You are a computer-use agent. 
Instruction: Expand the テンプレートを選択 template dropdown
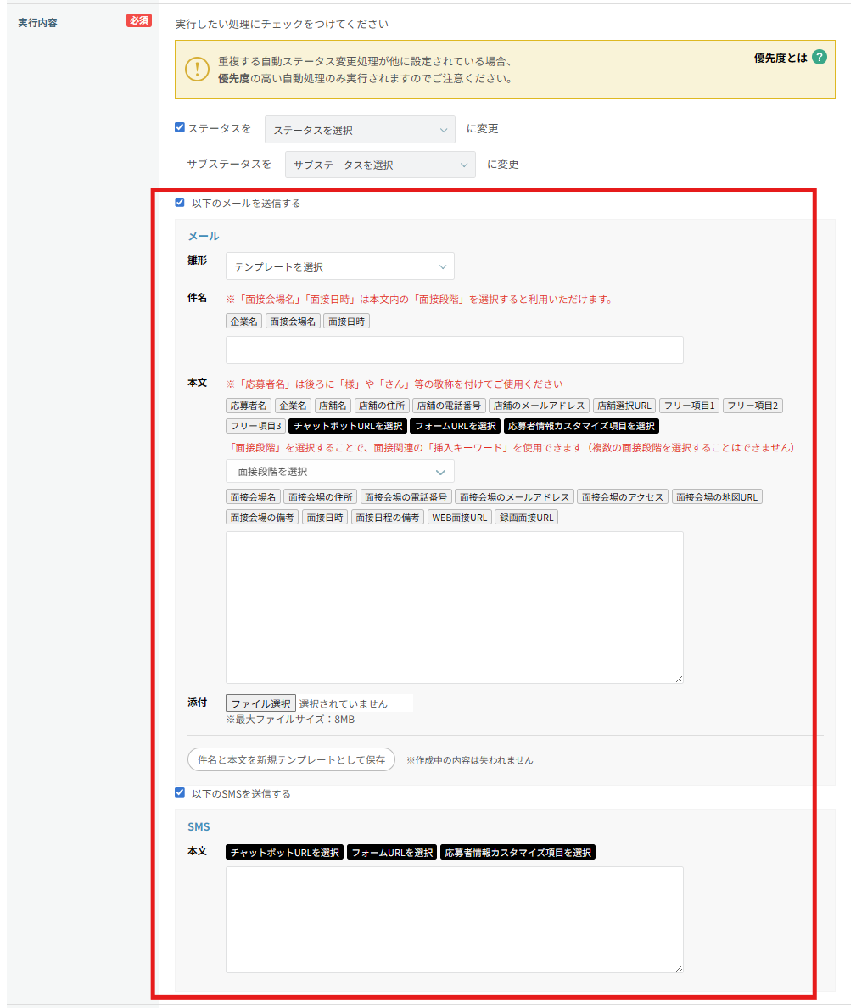[x=339, y=266]
